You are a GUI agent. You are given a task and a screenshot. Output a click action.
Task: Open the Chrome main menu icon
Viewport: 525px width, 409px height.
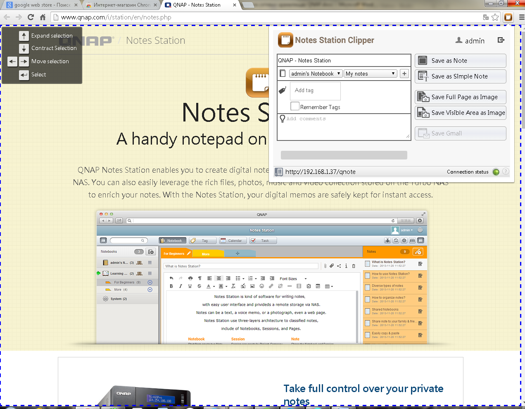[521, 17]
